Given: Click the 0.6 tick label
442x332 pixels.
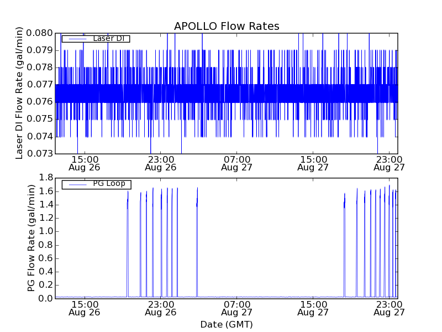Looking at the screenshot, I should (x=46, y=258).
